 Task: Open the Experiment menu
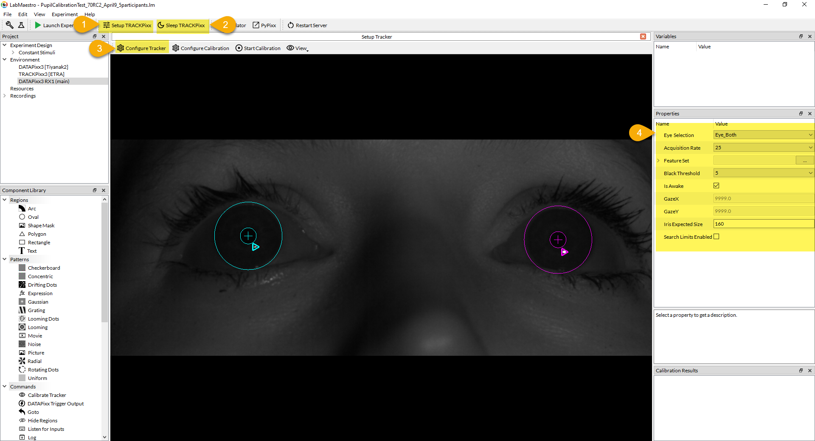tap(65, 14)
